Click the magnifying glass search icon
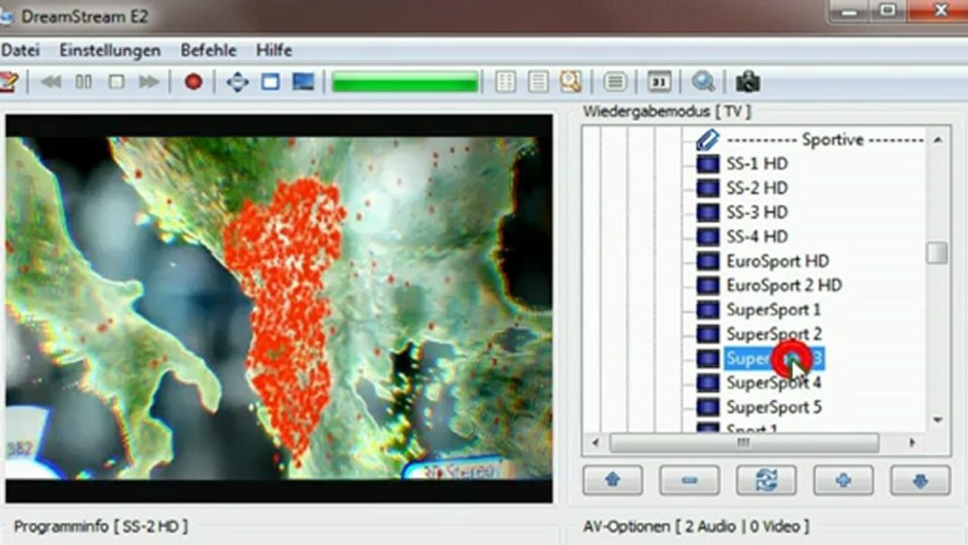 pos(704,82)
